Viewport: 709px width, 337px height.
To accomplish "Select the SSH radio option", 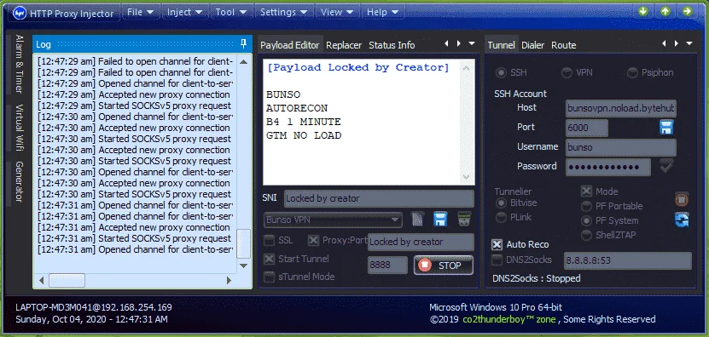I will point(511,72).
